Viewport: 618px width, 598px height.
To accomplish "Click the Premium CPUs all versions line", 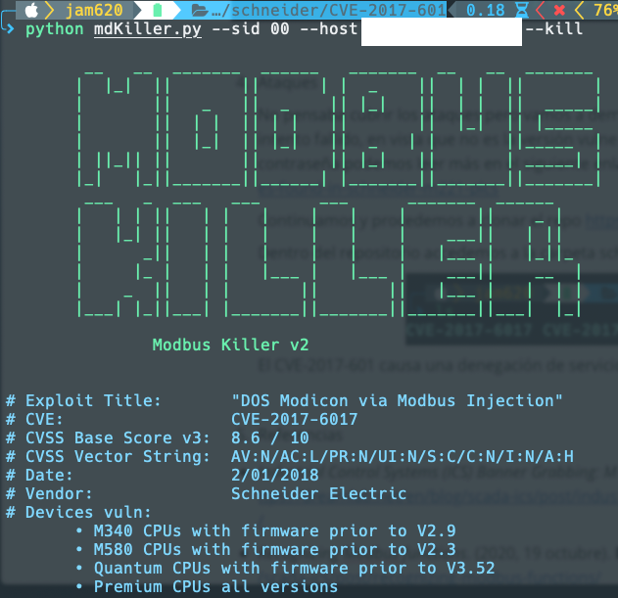I will click(207, 586).
